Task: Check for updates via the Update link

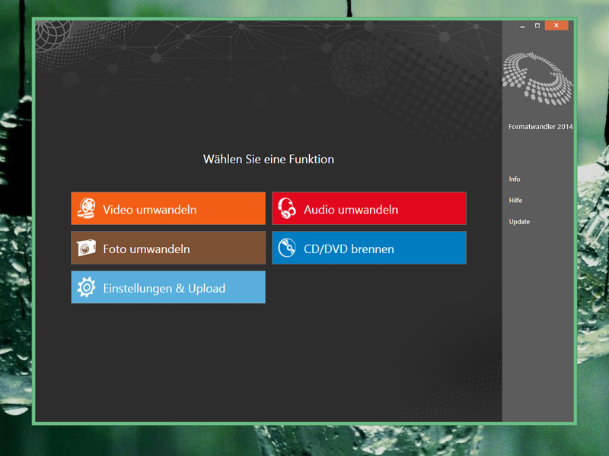Action: point(519,222)
